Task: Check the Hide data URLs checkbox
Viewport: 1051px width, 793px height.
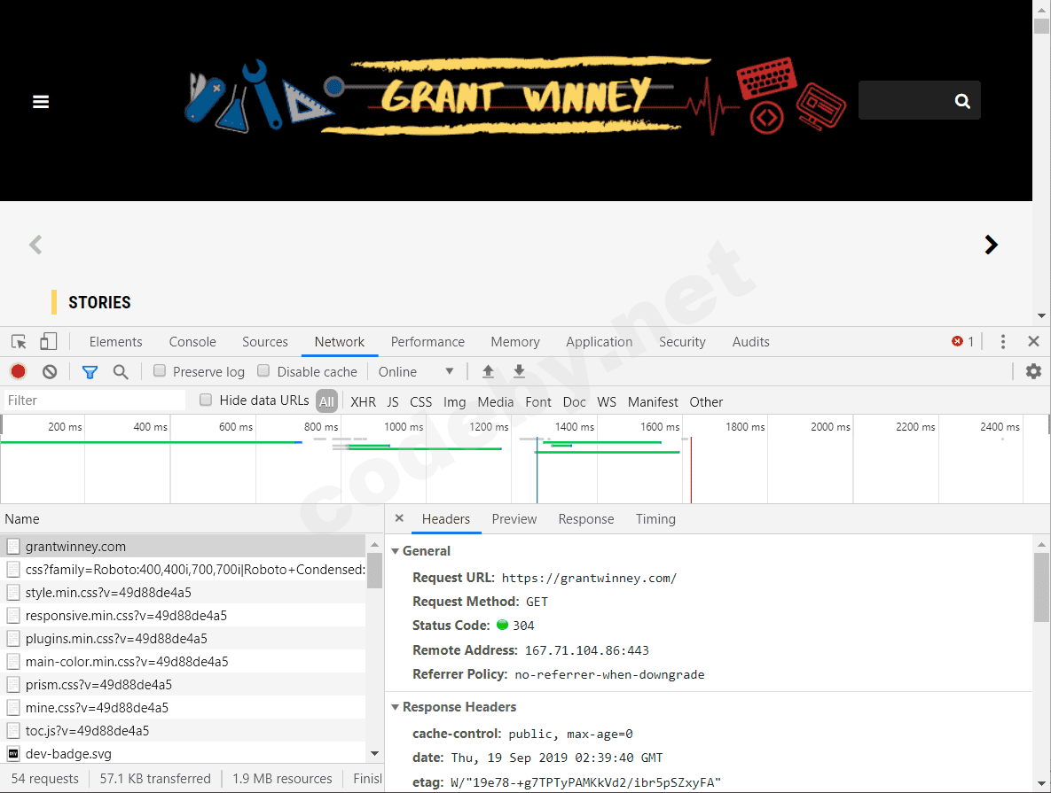Action: coord(206,400)
